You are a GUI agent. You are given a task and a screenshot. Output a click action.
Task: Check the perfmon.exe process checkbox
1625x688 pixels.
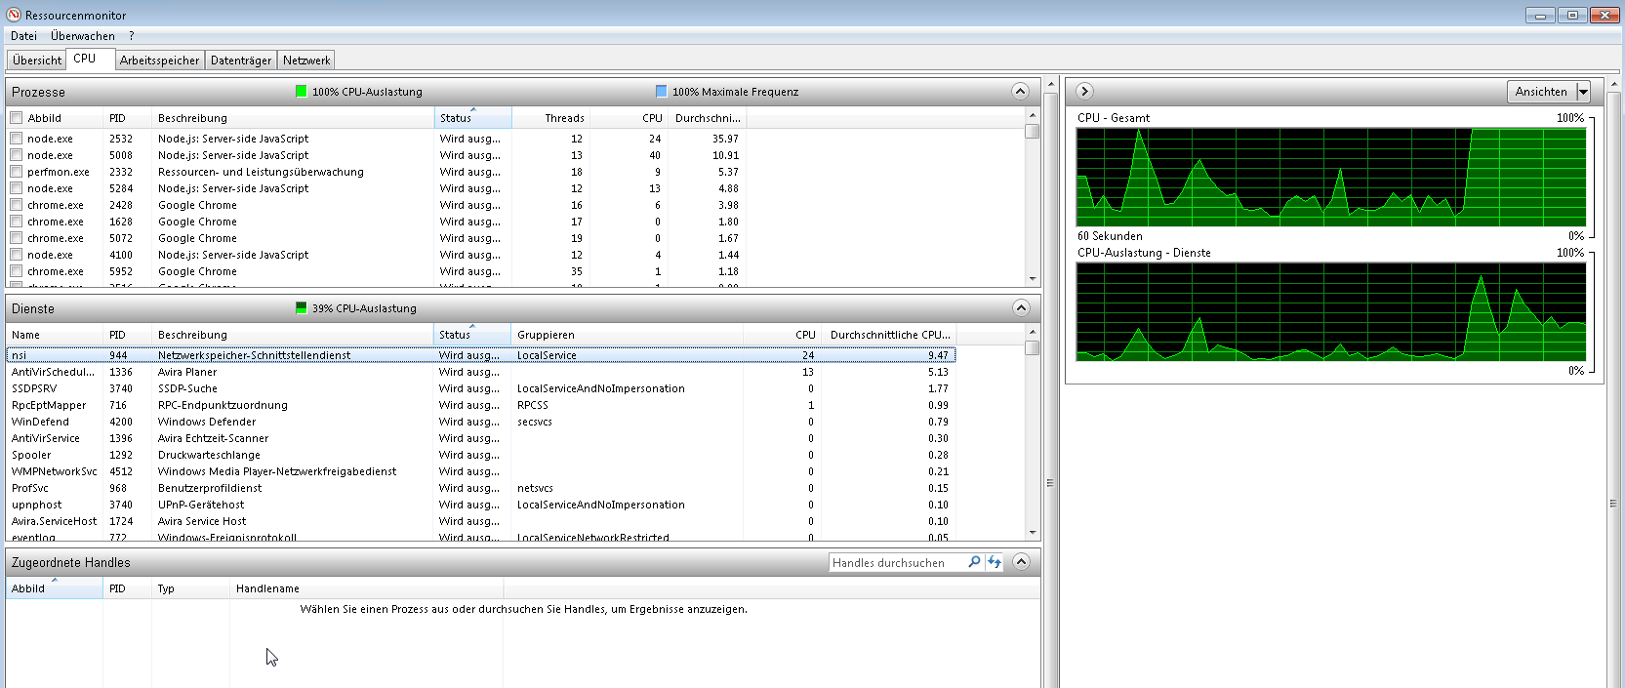point(16,172)
